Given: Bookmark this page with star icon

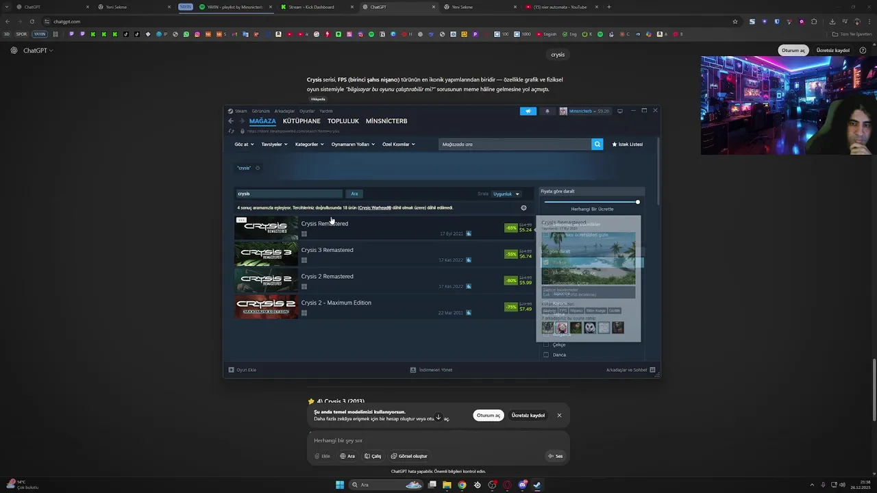Looking at the screenshot, I should pos(735,21).
